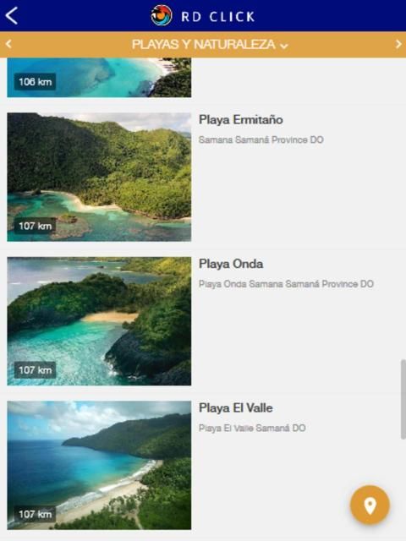
Task: Go to next category with right arrow
Action: (398, 44)
